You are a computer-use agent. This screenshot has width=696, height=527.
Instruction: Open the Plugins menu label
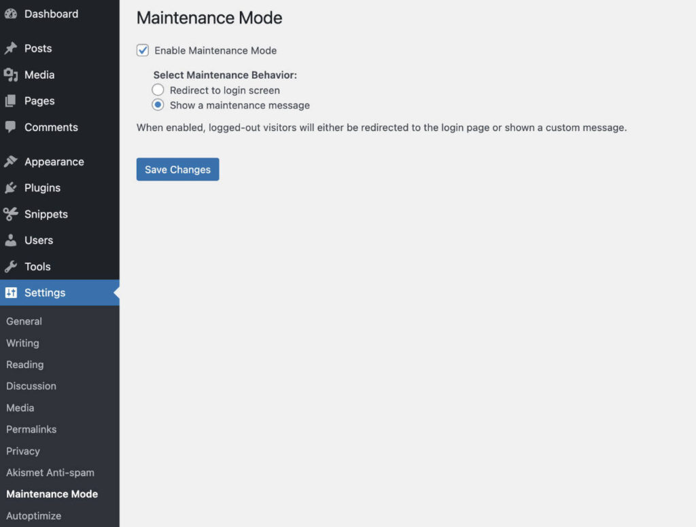[x=42, y=187]
